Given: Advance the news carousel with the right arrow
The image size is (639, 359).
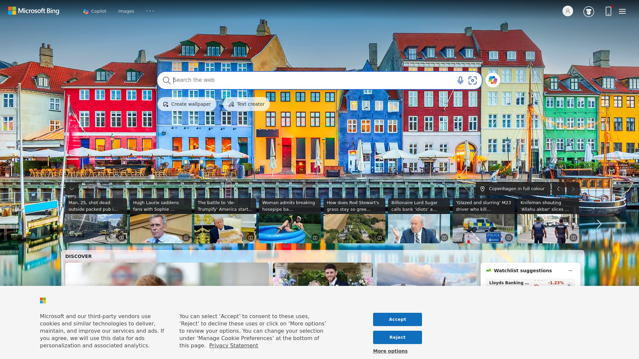Looking at the screenshot, I should 599,224.
